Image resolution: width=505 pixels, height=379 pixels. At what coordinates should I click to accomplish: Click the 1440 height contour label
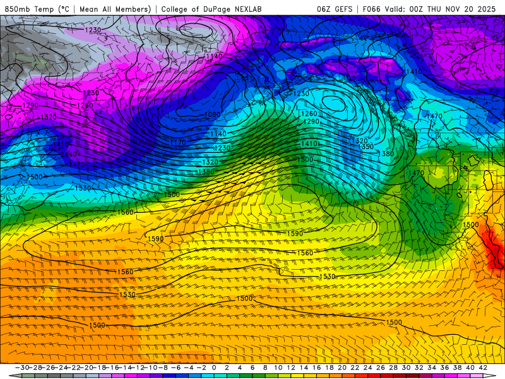click(x=69, y=154)
